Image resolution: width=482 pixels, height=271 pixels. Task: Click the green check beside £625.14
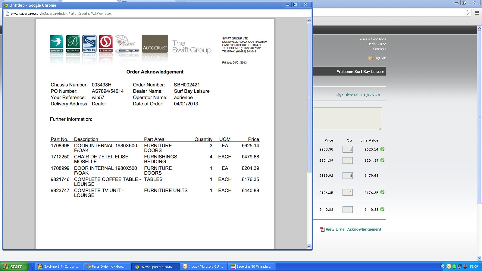pos(382,149)
